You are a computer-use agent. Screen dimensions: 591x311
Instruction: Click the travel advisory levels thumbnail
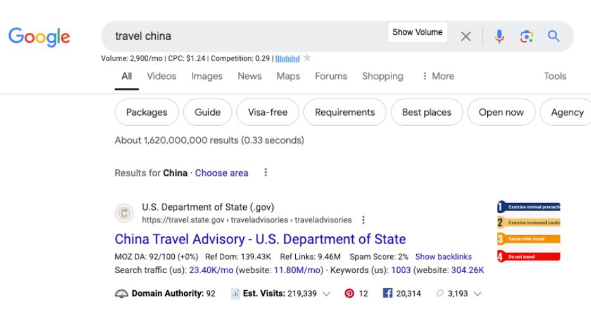coord(529,231)
